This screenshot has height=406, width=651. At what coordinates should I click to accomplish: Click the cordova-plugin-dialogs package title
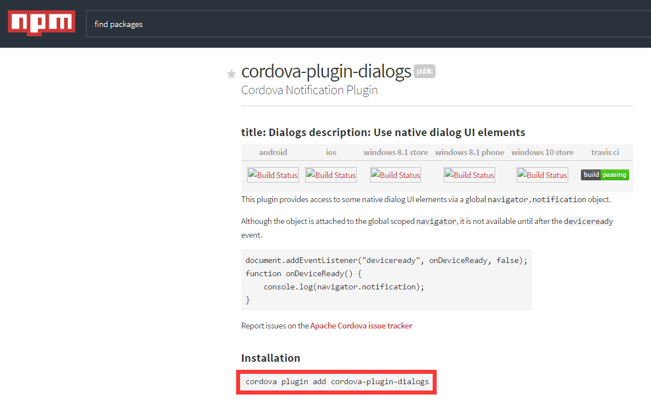click(x=326, y=71)
